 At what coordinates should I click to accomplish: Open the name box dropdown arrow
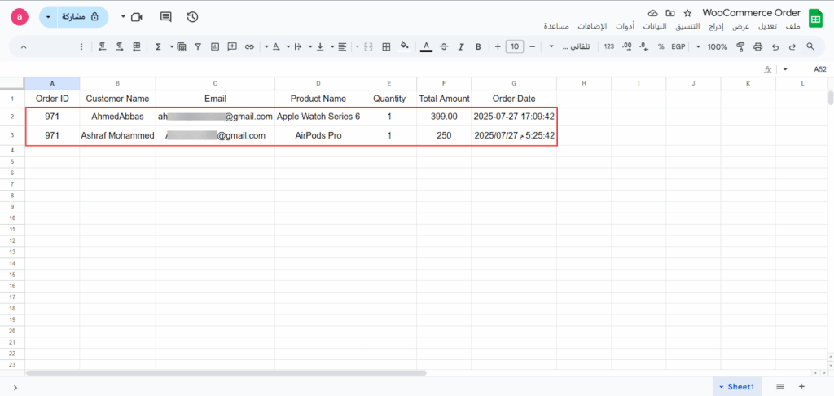click(x=785, y=70)
